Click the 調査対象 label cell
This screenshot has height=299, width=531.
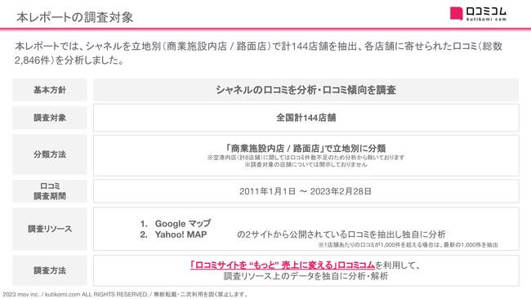(50, 118)
